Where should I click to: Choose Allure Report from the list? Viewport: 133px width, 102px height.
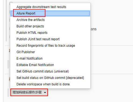tap(50, 13)
